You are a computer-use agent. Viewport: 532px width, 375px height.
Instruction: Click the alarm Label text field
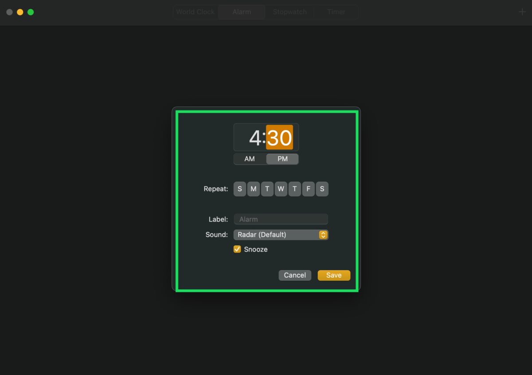[281, 219]
